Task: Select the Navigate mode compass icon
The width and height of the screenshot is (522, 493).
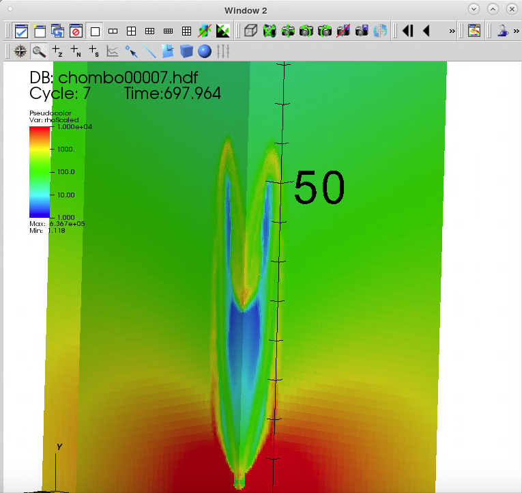Action: point(20,51)
